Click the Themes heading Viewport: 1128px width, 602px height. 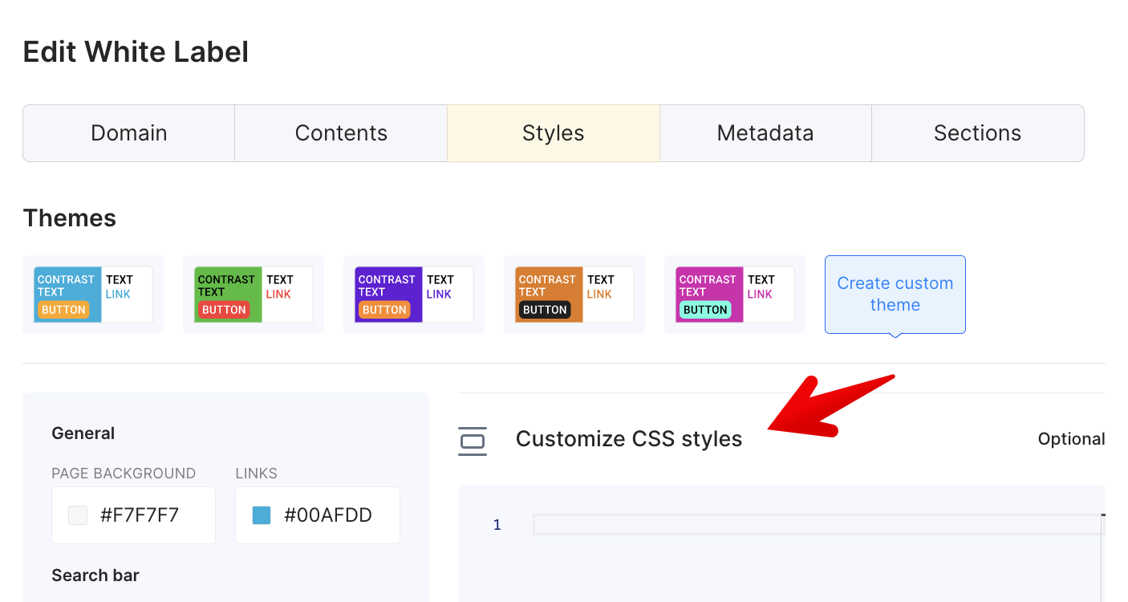coord(70,218)
